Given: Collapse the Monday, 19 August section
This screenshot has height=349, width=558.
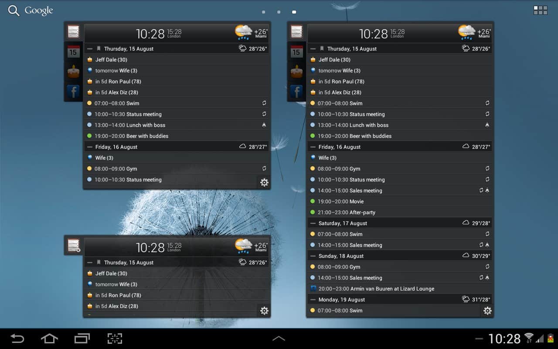Looking at the screenshot, I should (313, 300).
